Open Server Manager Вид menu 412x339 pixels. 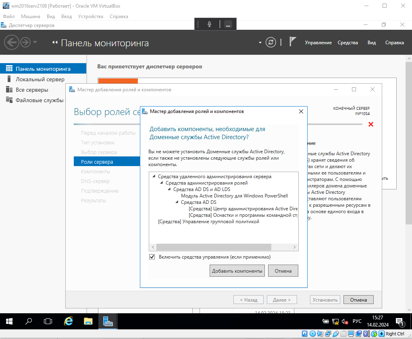pyautogui.click(x=372, y=43)
